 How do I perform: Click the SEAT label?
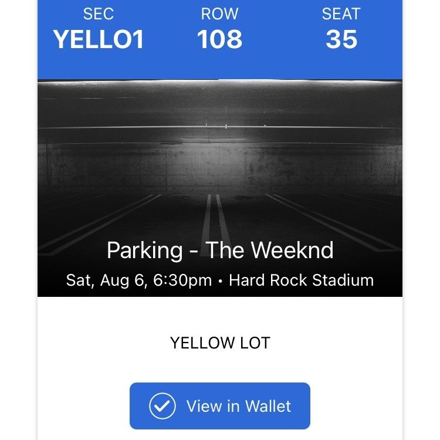341,13
